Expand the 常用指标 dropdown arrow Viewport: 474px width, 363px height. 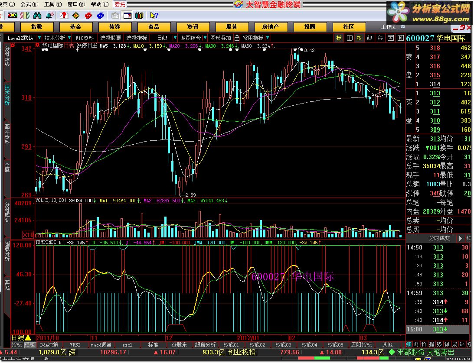point(268,38)
